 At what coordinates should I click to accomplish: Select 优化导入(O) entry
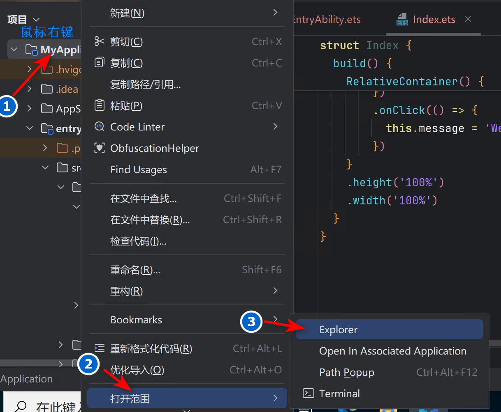(187, 370)
